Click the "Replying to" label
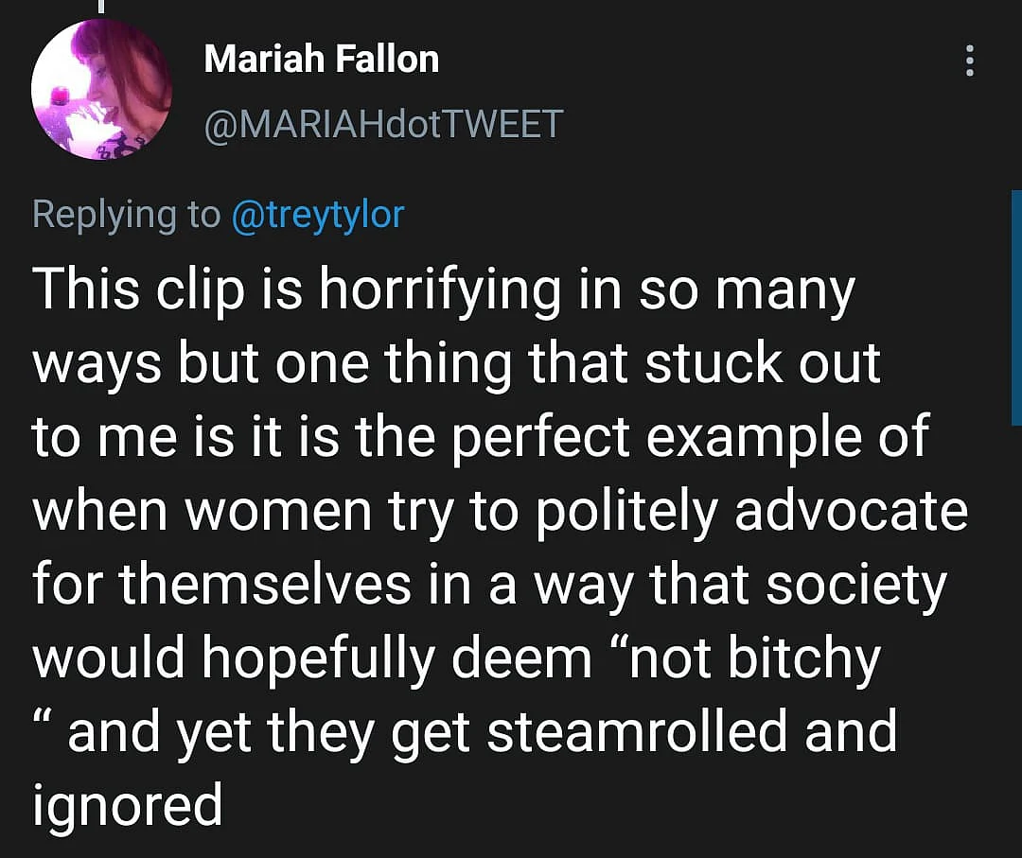Viewport: 1022px width, 858px height. (x=127, y=215)
